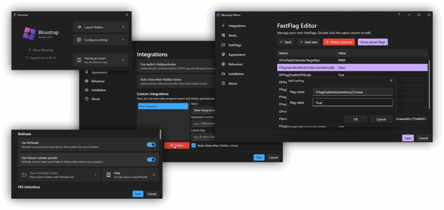Select FFlagHandleAltEnterFullscreenManually row
The height and width of the screenshot is (210, 444).
tap(352, 68)
